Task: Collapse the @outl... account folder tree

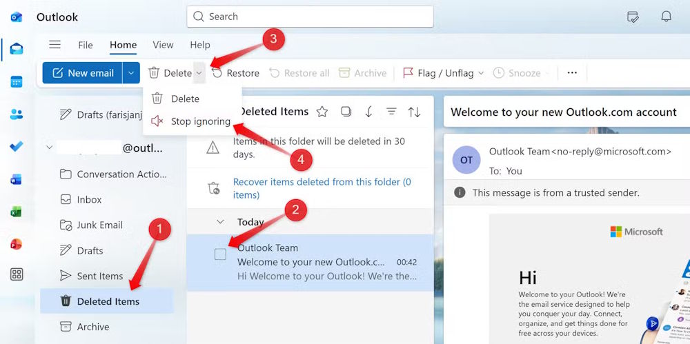Action: click(49, 148)
